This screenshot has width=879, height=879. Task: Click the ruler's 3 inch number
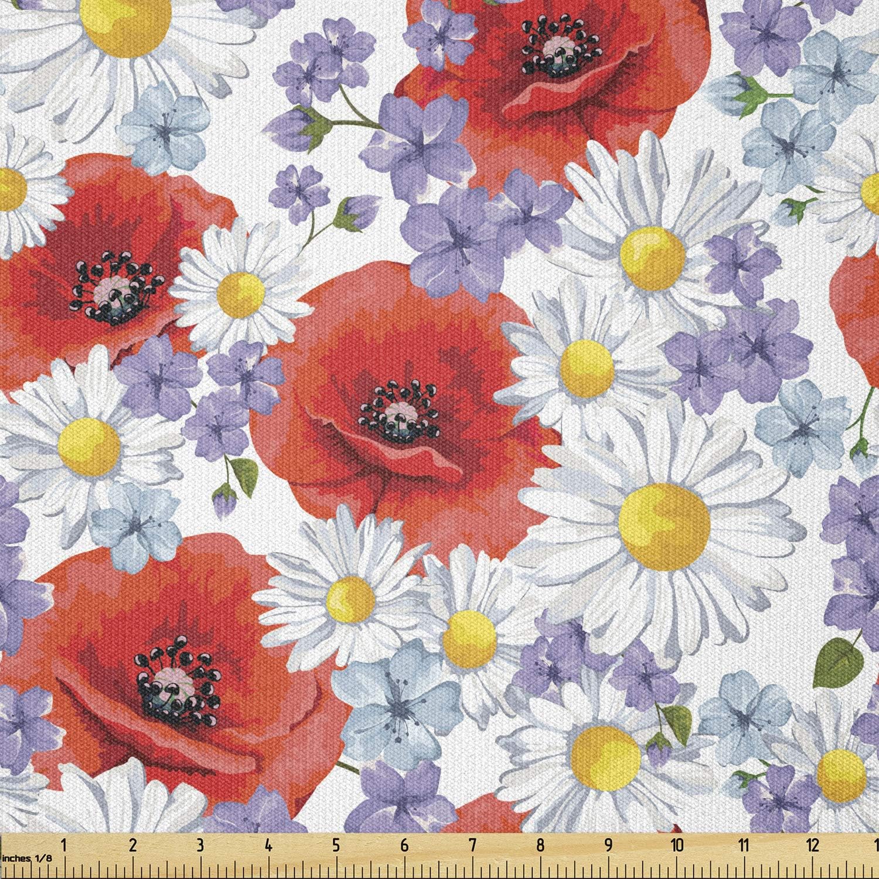[200, 844]
